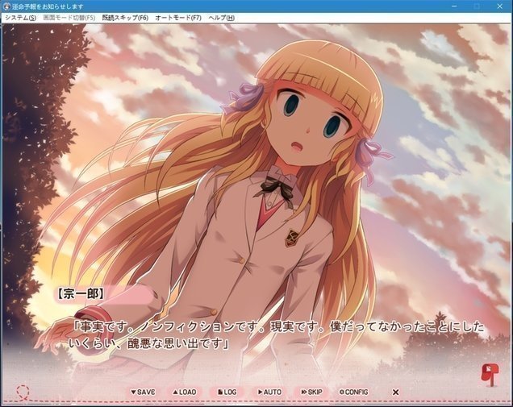Hide the message window with the X

395,392
